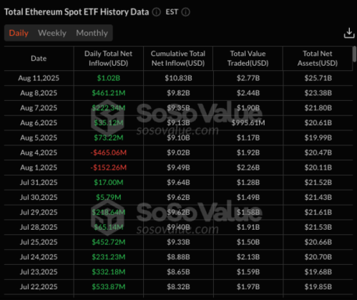This screenshot has height=300, width=357.
Task: Click the -$465.06M outflow value
Action: (x=109, y=153)
